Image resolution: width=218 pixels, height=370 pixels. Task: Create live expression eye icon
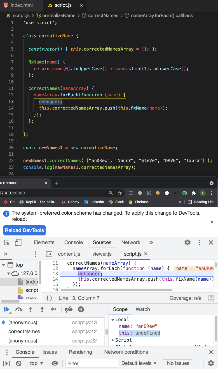tap(55, 363)
